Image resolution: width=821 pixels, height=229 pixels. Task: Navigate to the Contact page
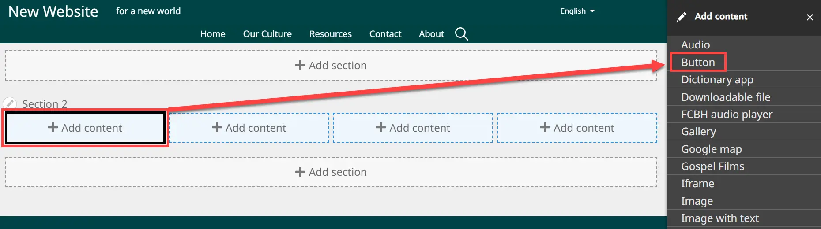point(385,34)
